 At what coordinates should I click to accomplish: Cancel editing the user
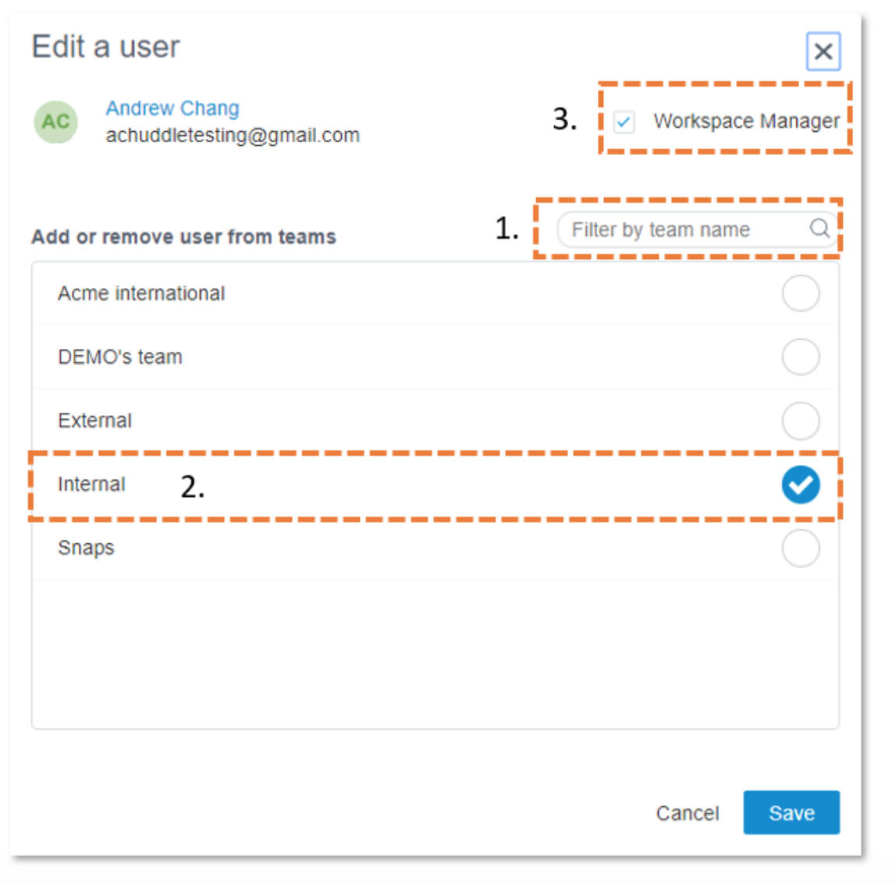(688, 813)
